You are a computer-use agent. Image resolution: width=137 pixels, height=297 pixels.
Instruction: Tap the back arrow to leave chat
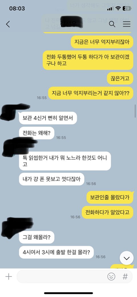(x=8, y=24)
